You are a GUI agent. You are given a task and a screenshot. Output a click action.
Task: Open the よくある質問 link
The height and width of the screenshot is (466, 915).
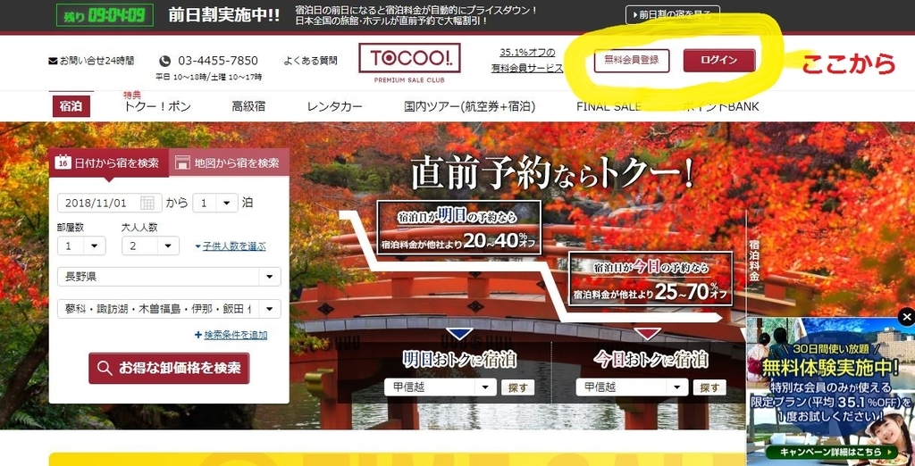pyautogui.click(x=310, y=60)
